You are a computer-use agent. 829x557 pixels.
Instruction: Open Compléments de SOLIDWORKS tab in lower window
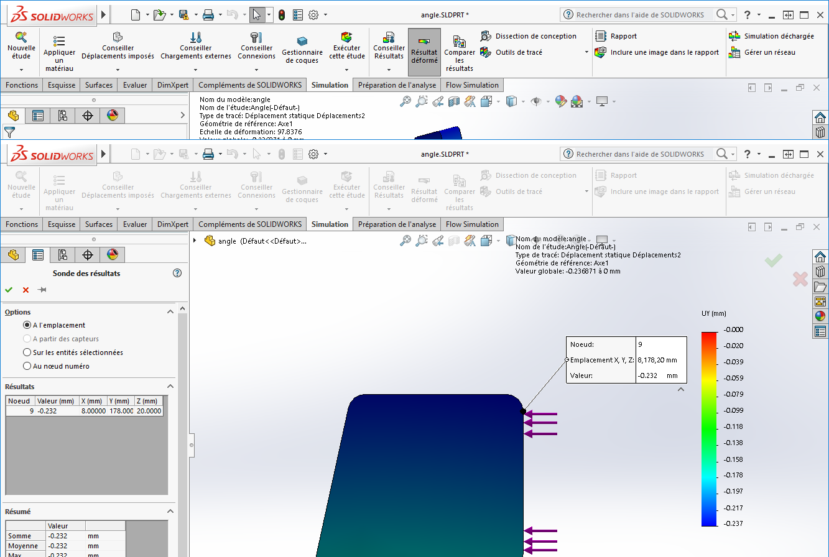pos(250,224)
